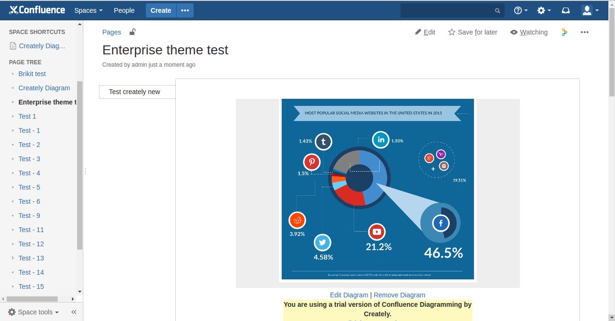Open the administration gear menu
The height and width of the screenshot is (321, 615).
pos(544,10)
